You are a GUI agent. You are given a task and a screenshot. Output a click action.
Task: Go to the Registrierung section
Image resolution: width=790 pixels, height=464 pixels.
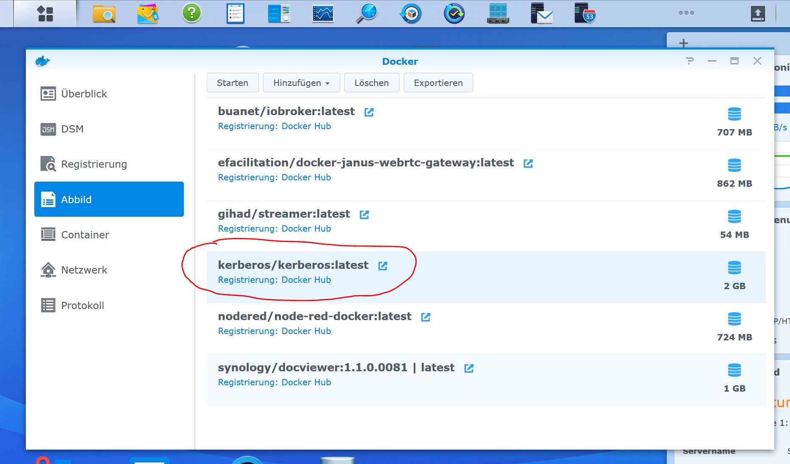pos(109,164)
